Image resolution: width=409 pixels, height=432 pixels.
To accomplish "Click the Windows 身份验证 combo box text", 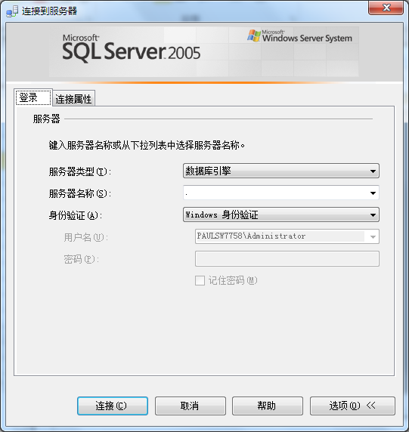I will [x=222, y=214].
